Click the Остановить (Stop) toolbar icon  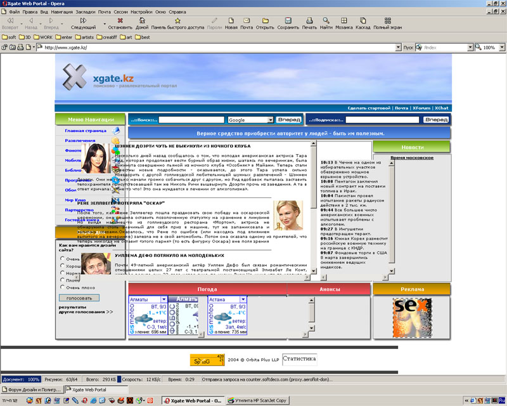tap(120, 20)
